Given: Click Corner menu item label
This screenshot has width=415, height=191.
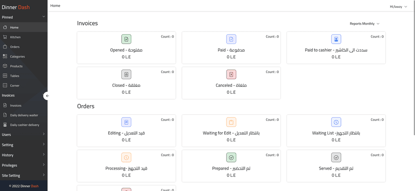Looking at the screenshot, I should tap(15, 86).
